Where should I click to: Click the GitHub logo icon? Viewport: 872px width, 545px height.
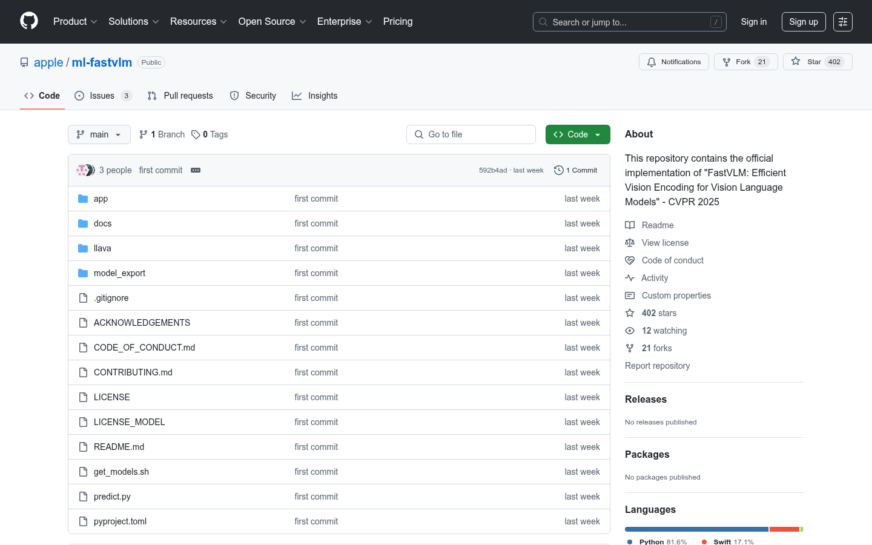click(x=29, y=21)
